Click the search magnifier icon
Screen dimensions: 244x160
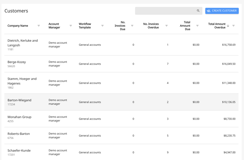coord(198,11)
